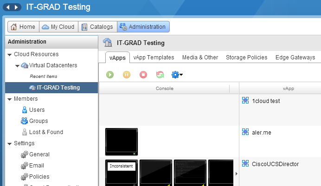This screenshot has height=186, width=321.
Task: Open the second CiscoUCSDirector console thumbnail
Action: [156, 173]
